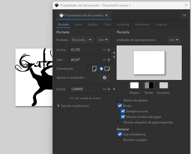Go to the Scripting tab
Screen dimensions: 191x154
(123, 25)
